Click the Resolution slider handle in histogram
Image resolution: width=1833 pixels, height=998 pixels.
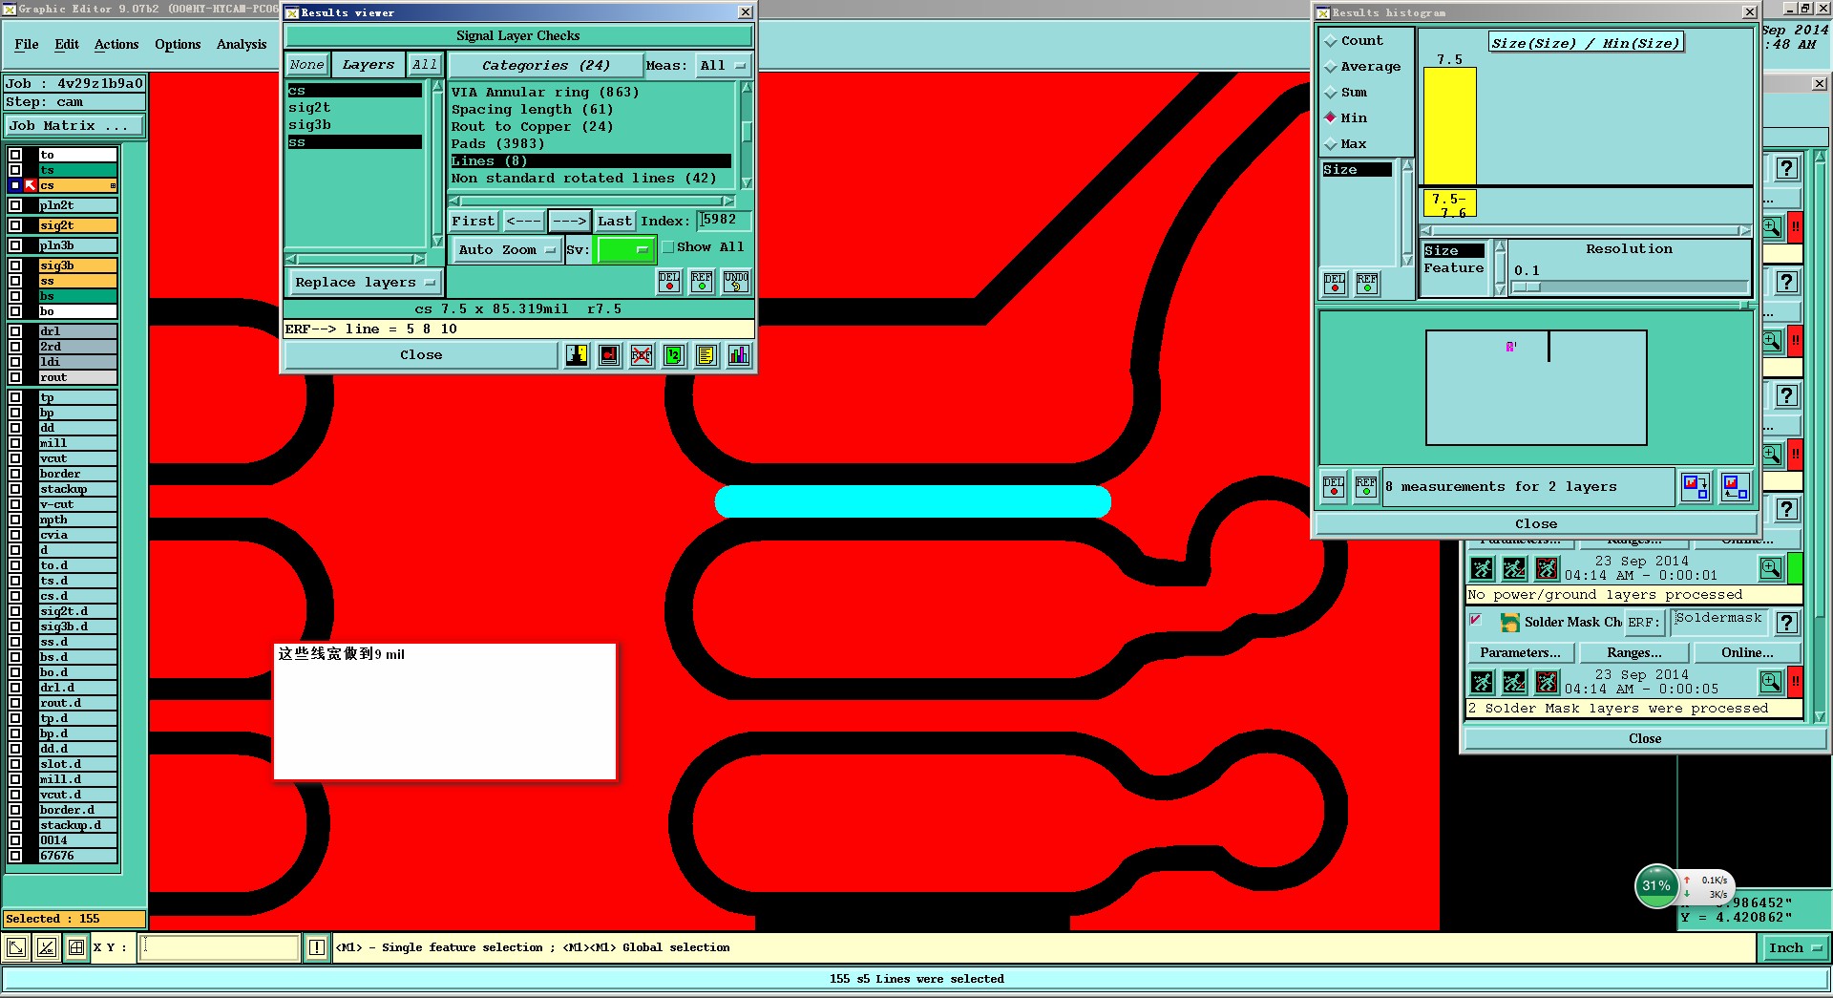click(1527, 287)
